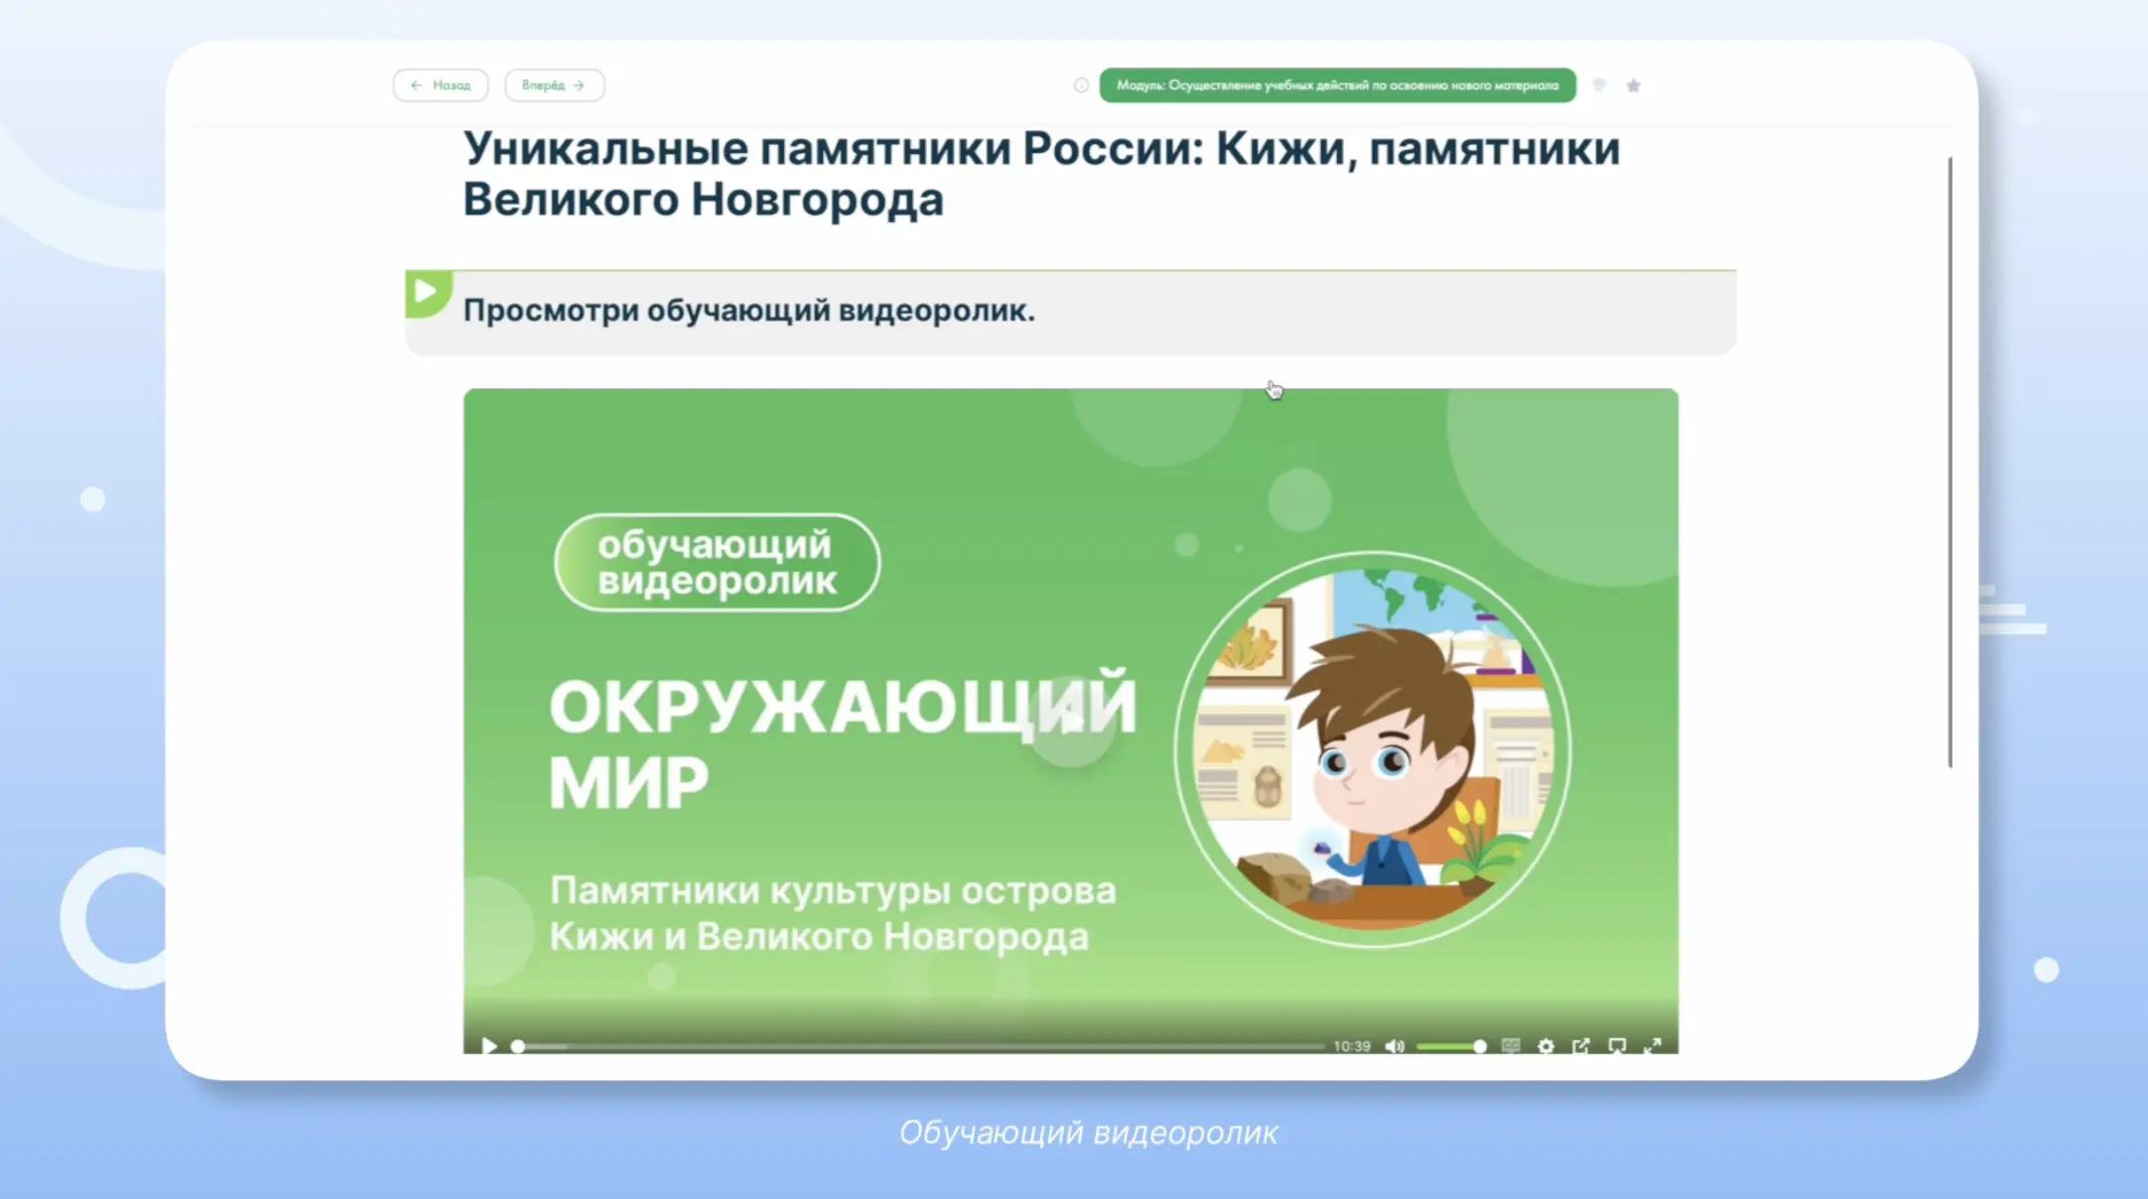Open playback quality options via the gear
The image size is (2148, 1199).
[x=1545, y=1045]
